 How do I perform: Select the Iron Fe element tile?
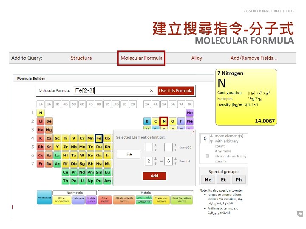click(99, 138)
